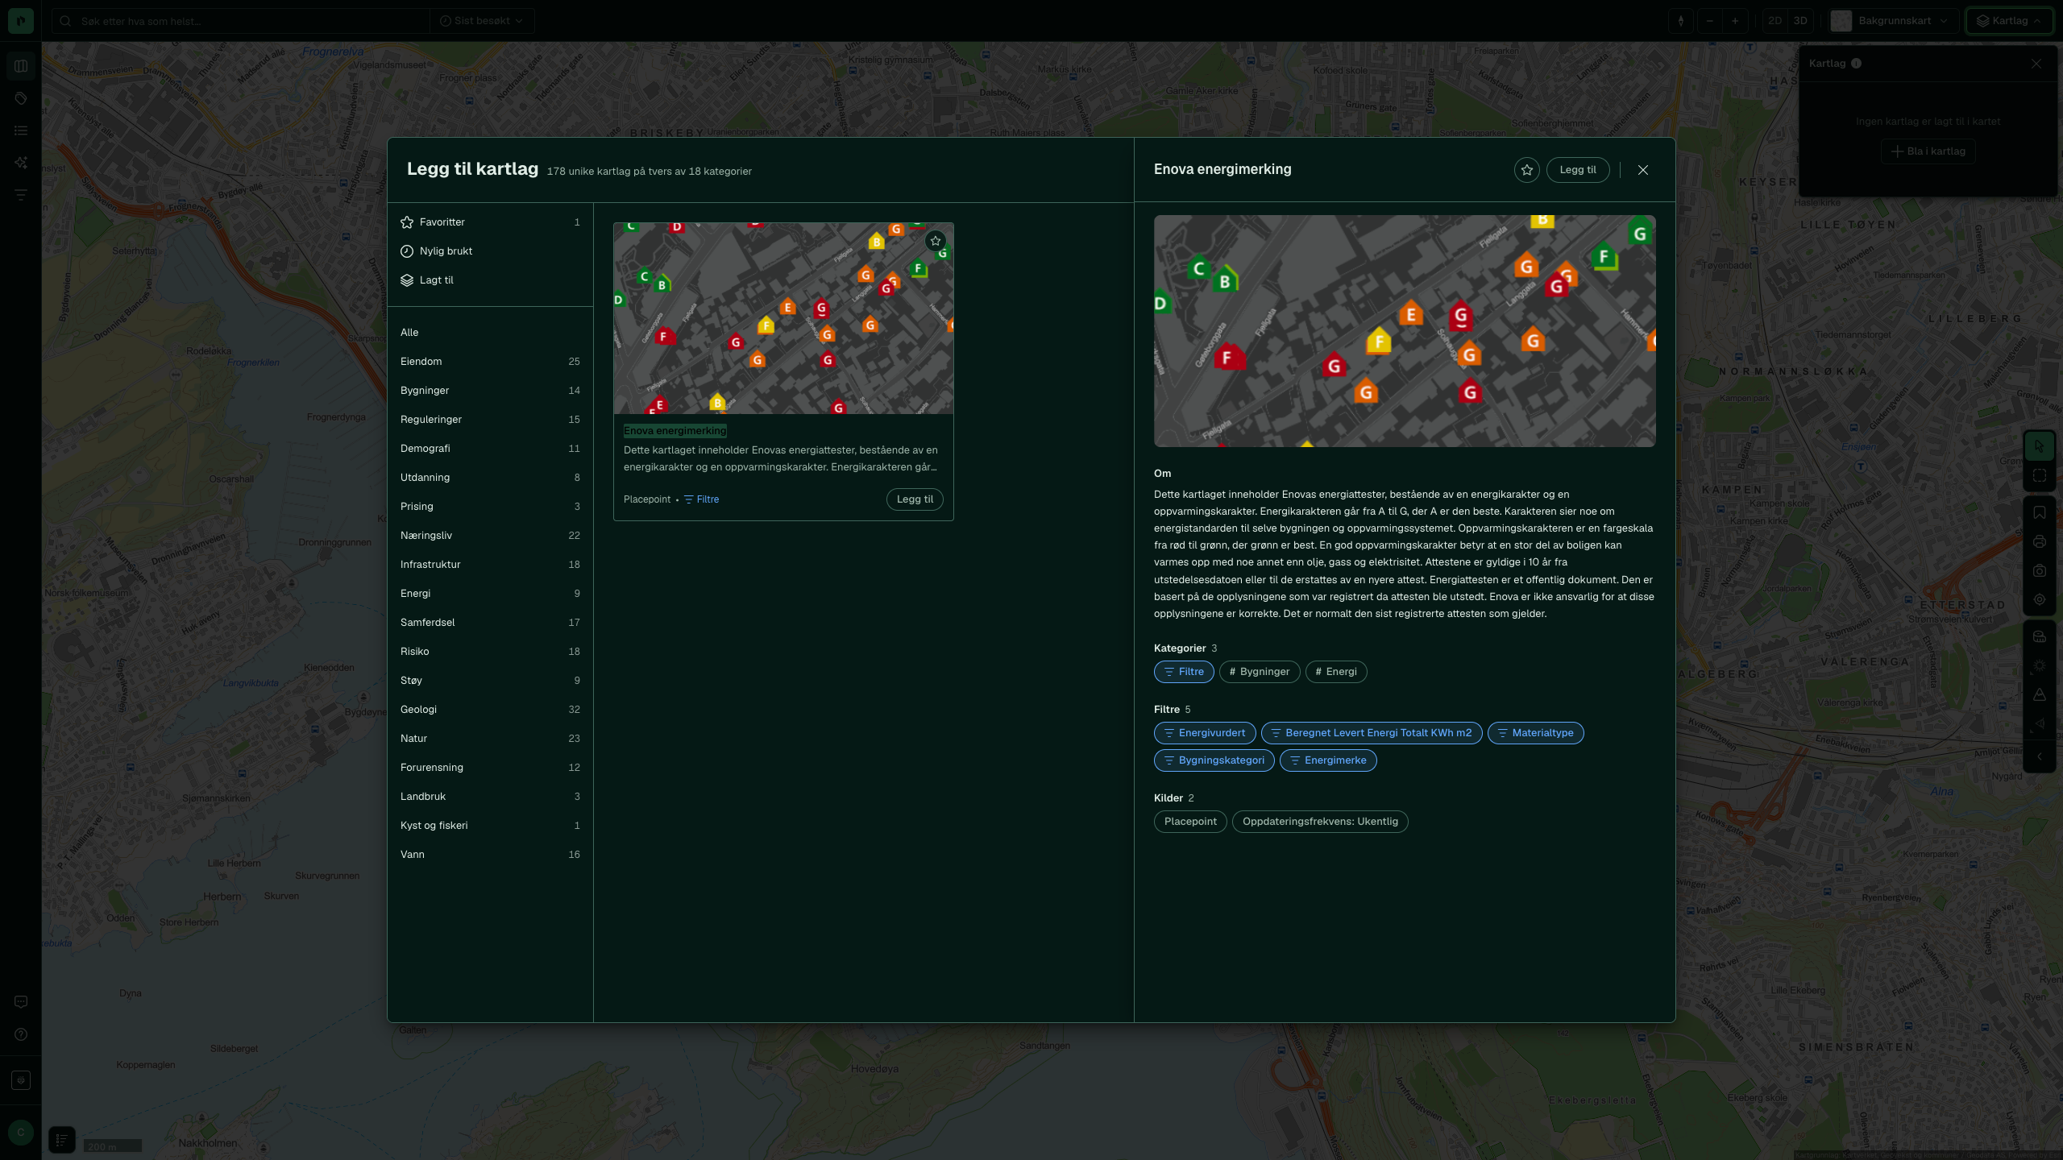Select Favoritter in the layer sidebar
Image resolution: width=2063 pixels, height=1160 pixels.
pos(490,222)
